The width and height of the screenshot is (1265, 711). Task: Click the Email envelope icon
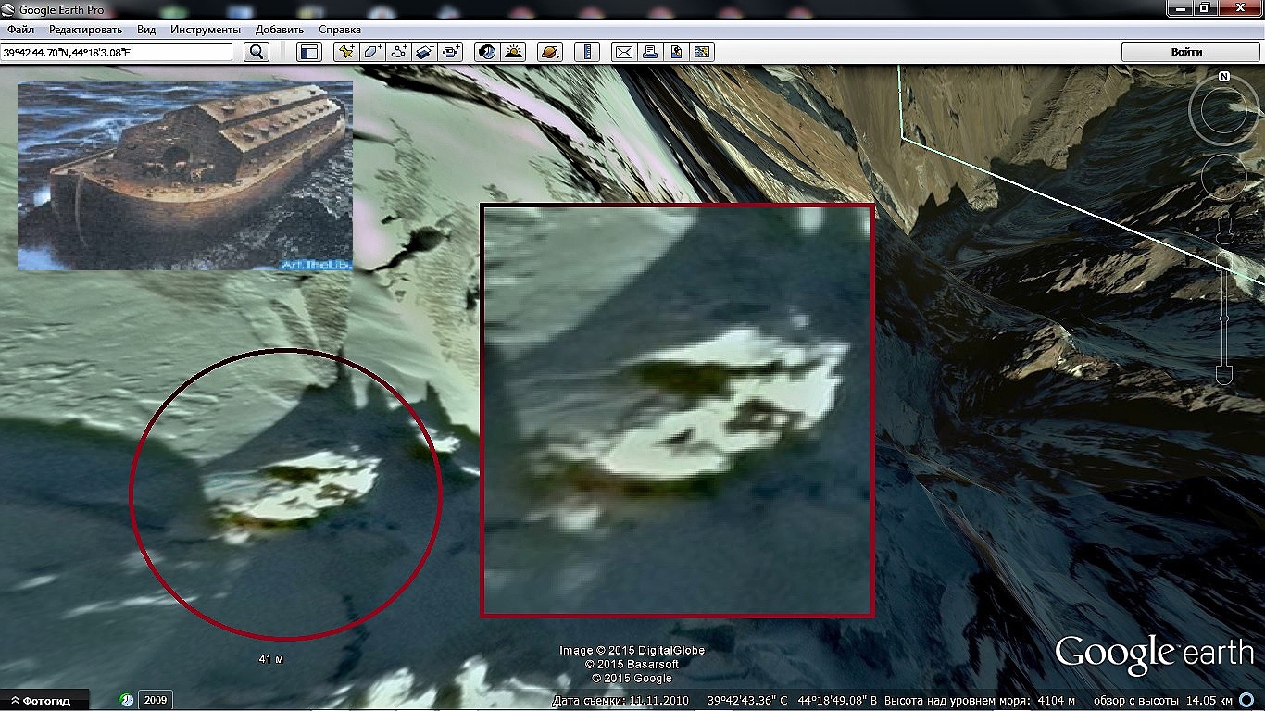[624, 52]
